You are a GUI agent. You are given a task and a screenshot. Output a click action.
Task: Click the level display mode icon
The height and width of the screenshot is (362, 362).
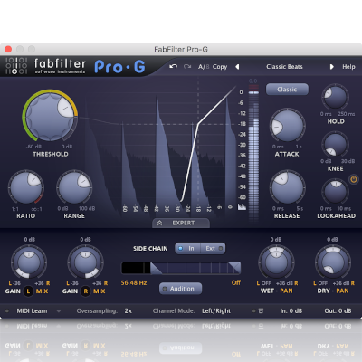[242, 206]
